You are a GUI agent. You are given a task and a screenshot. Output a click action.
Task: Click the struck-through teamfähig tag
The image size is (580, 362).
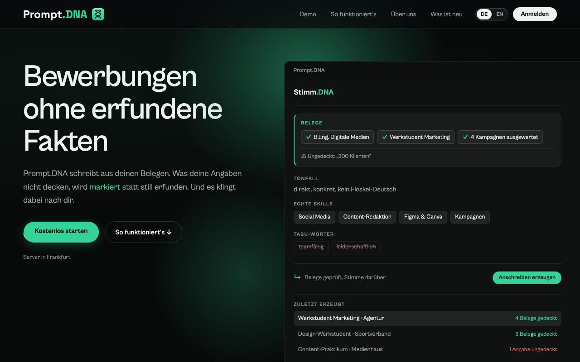tap(311, 247)
